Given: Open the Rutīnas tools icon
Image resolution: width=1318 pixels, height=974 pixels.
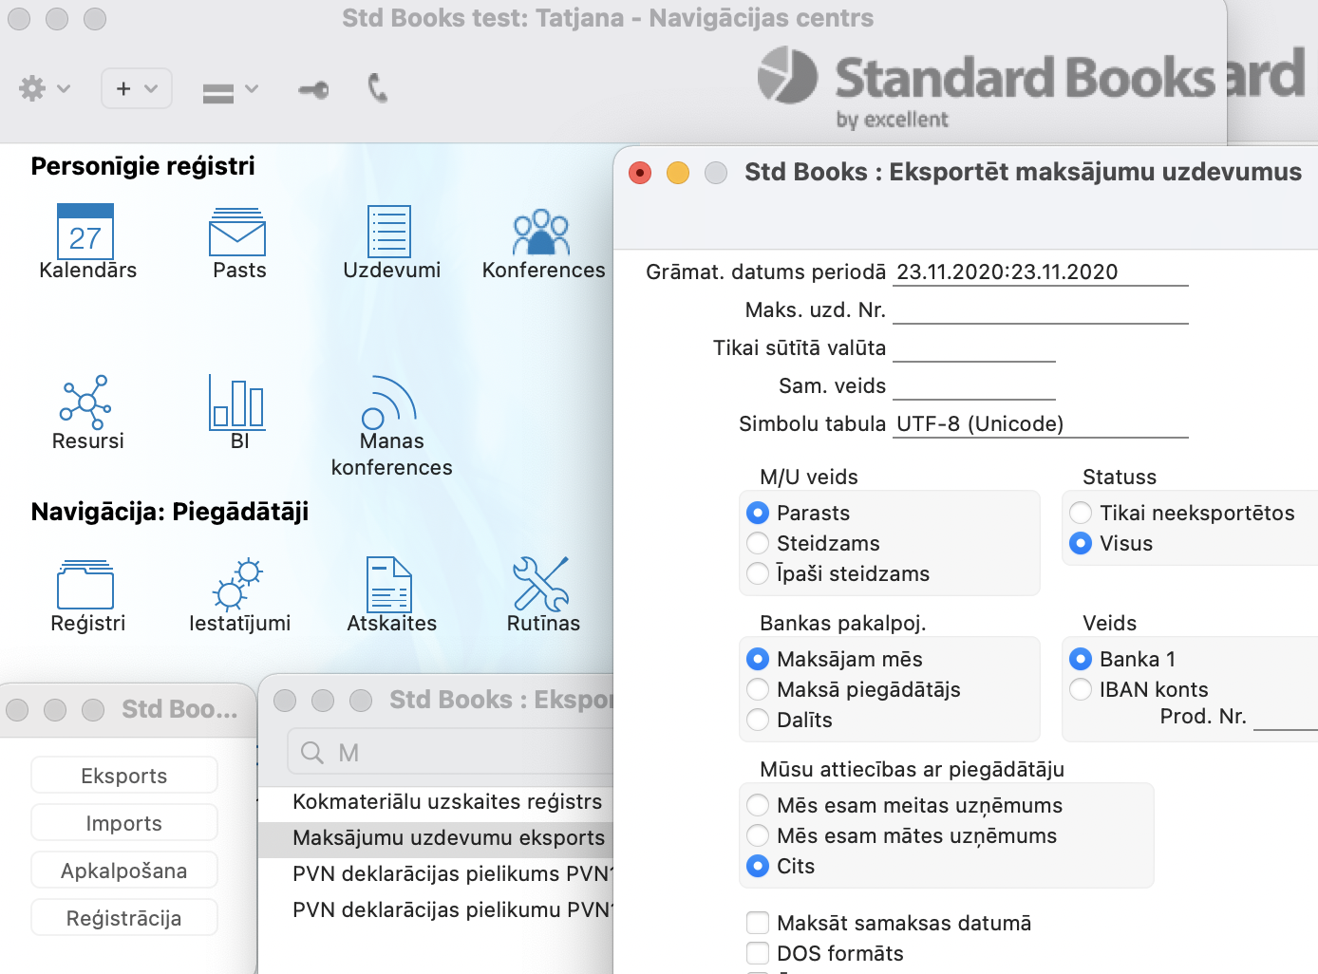Looking at the screenshot, I should tap(541, 584).
